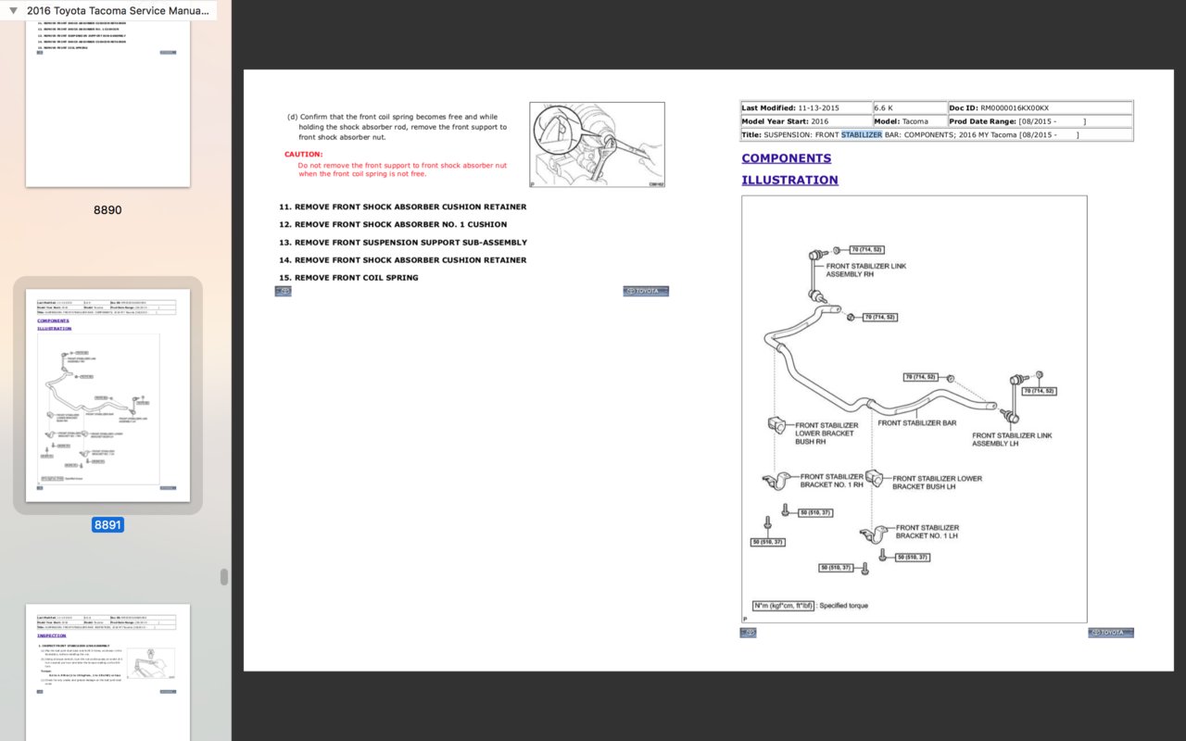
Task: Collapse the 2016 Toyota Tacoma Service Manual outline
Action: point(13,10)
